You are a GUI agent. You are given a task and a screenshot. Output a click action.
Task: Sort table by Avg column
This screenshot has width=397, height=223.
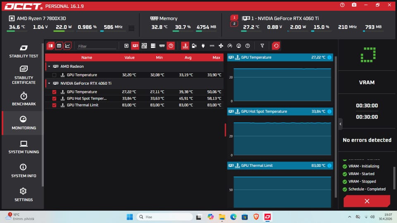[188, 57]
